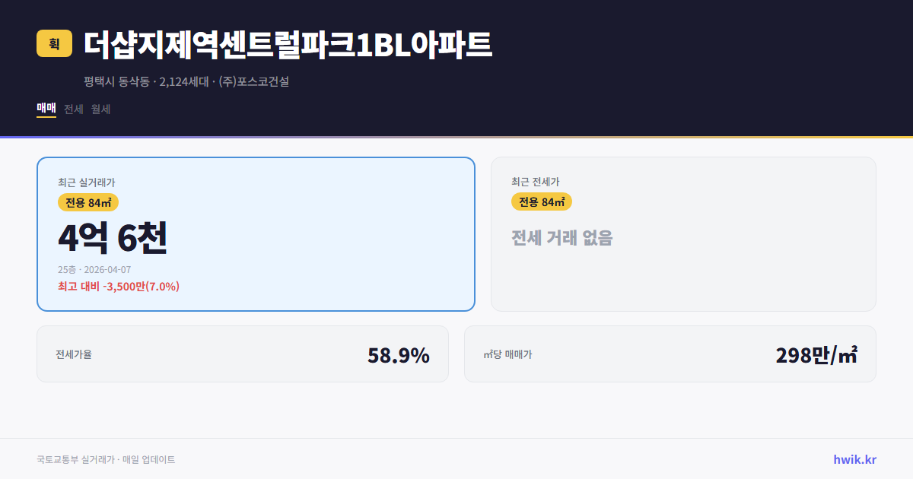
Task: Select the active 매매 tab
Action: coord(45,109)
